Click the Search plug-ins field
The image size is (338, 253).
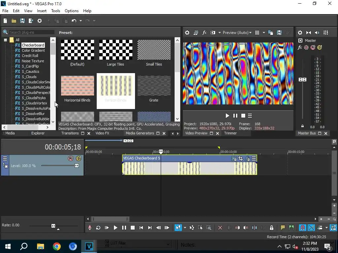click(x=32, y=32)
